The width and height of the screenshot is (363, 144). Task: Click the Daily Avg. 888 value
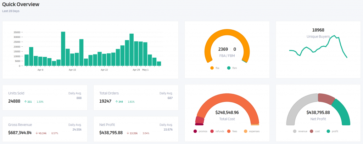coord(79,98)
